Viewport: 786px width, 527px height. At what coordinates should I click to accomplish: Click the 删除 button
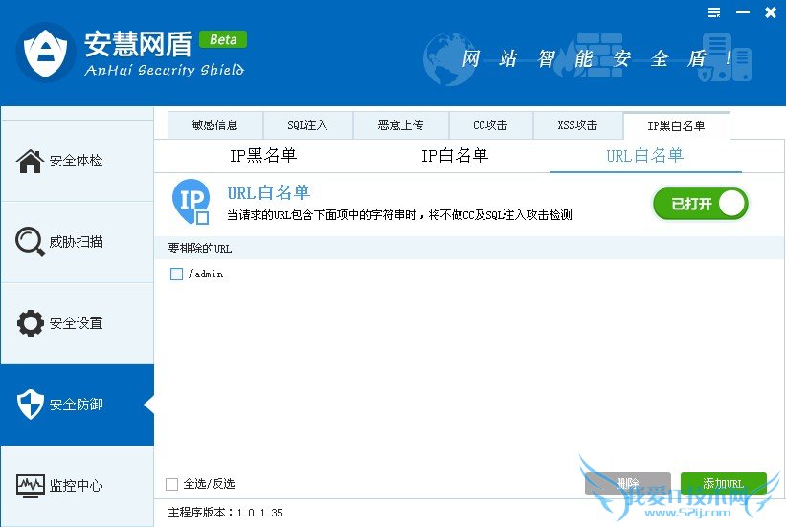[628, 484]
